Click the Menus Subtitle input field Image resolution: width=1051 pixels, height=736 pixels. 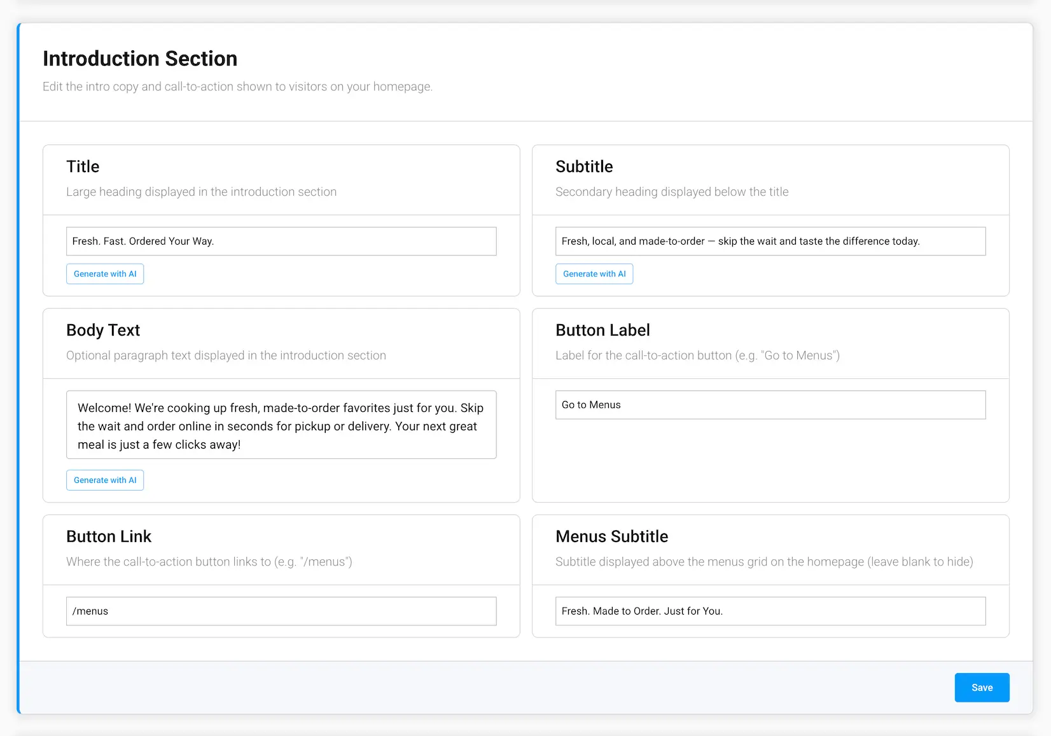point(770,611)
